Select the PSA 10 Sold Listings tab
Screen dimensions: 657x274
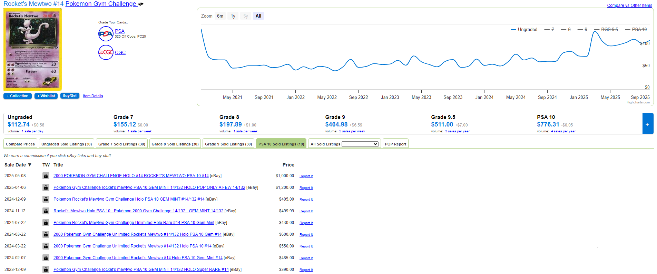[281, 144]
